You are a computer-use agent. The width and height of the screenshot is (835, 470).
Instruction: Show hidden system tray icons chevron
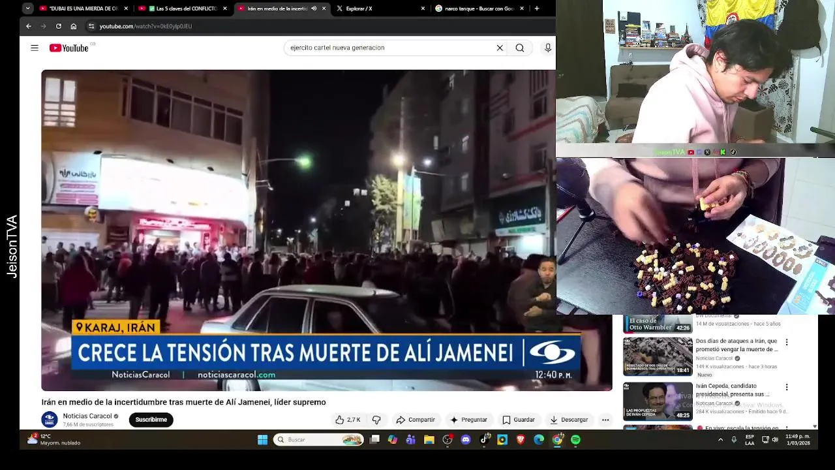(x=720, y=440)
